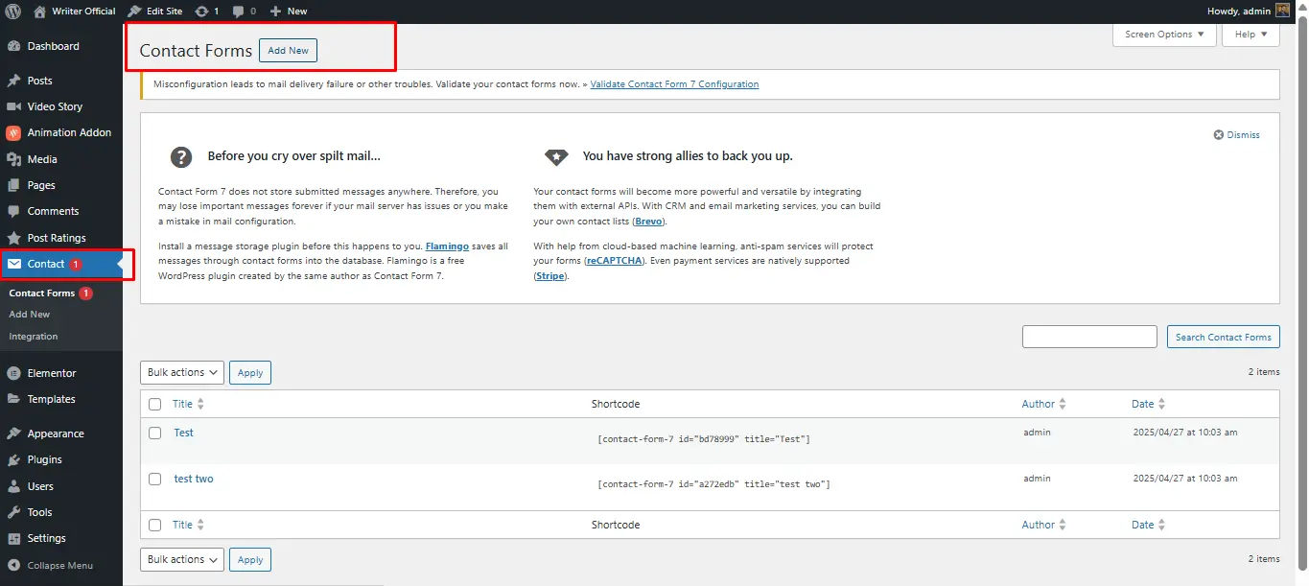Image resolution: width=1309 pixels, height=586 pixels.
Task: Click the admin avatar thumbnail
Action: pos(1282,11)
